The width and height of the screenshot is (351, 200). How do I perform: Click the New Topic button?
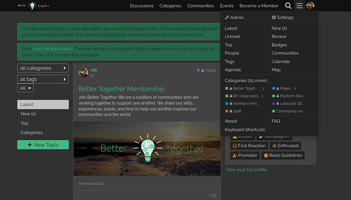click(43, 145)
